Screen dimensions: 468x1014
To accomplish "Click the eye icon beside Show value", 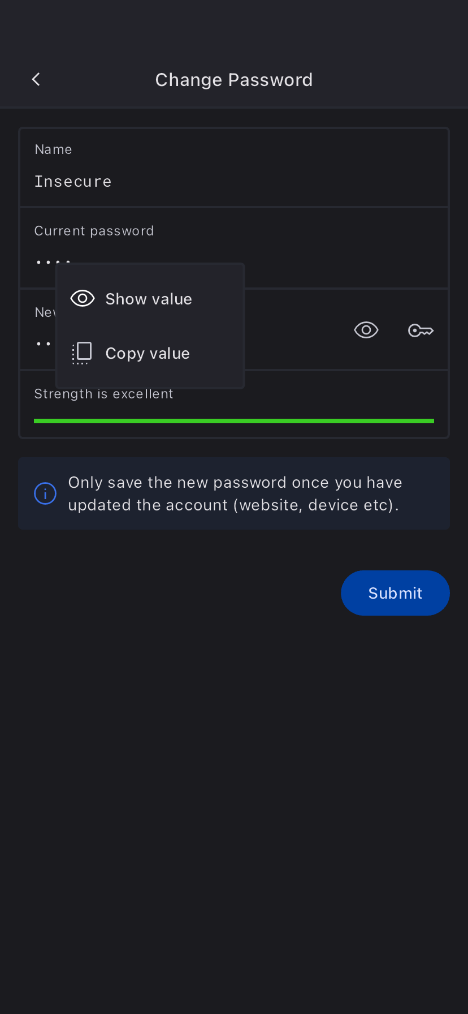I will pyautogui.click(x=83, y=298).
